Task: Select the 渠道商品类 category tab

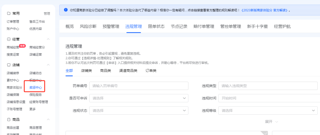Action: click(x=128, y=71)
